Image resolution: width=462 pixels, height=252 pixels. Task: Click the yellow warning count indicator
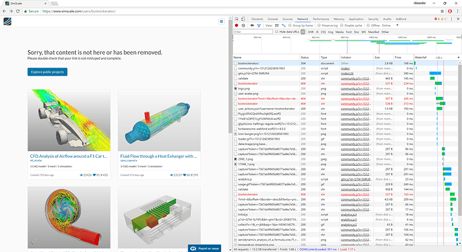click(443, 19)
